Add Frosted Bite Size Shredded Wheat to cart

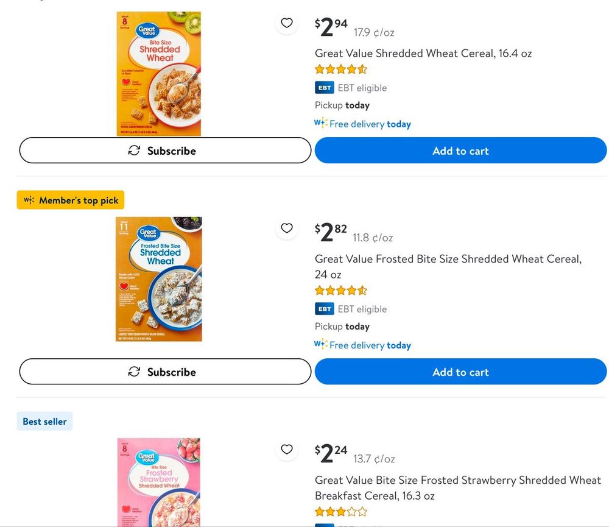pyautogui.click(x=460, y=372)
